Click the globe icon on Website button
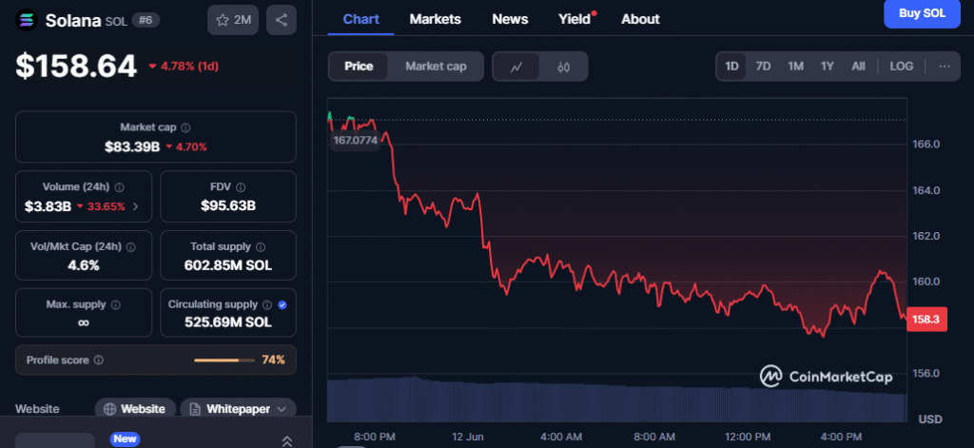The width and height of the screenshot is (974, 448). (110, 409)
